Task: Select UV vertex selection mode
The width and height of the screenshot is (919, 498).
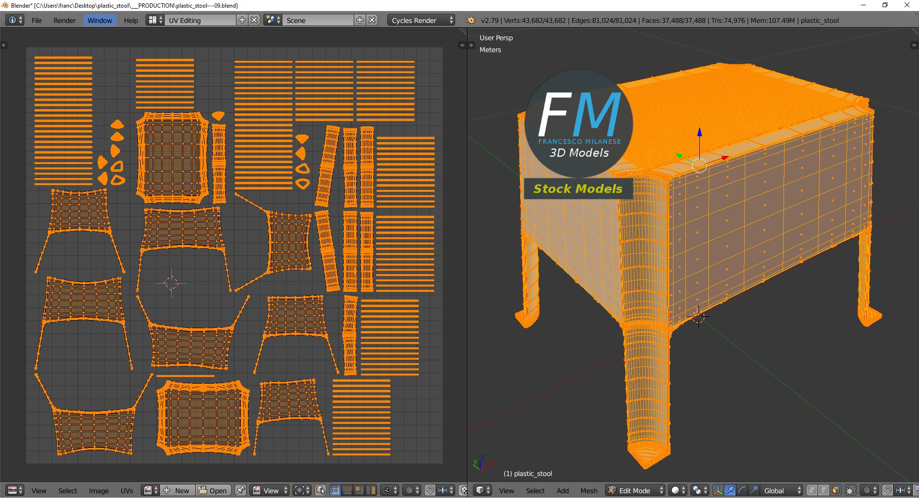Action: [335, 490]
